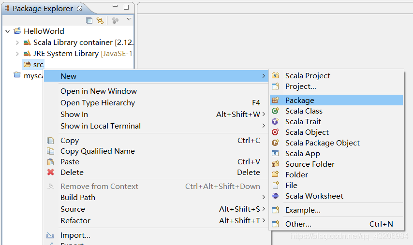This screenshot has height=245, width=413.
Task: Click the Copy icon in context menu
Action: (x=50, y=141)
